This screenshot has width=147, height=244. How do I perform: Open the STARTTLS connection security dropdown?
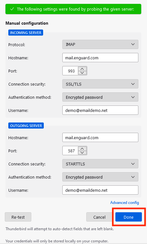click(100, 164)
